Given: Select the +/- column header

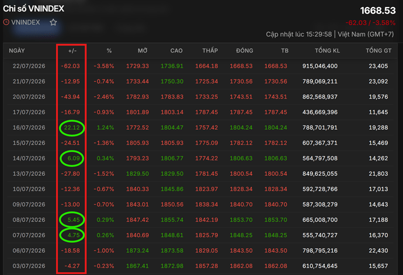Looking at the screenshot, I should tap(72, 51).
